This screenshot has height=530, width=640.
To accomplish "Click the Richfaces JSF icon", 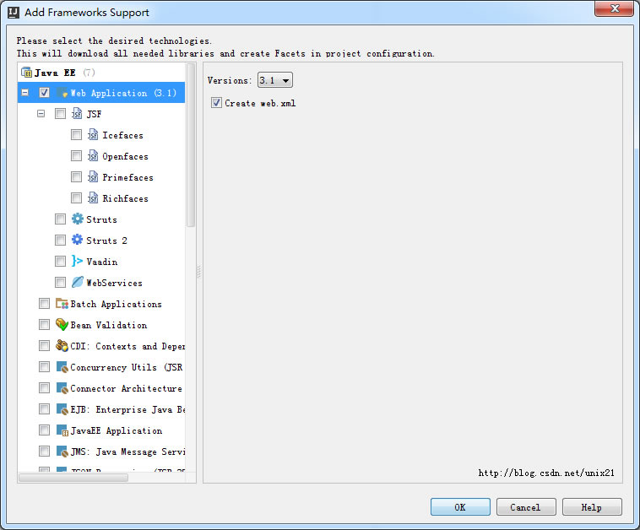I will click(x=93, y=198).
